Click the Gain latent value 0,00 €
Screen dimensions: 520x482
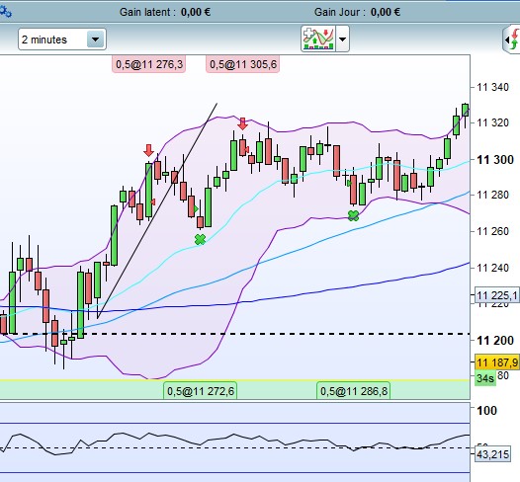(x=196, y=12)
